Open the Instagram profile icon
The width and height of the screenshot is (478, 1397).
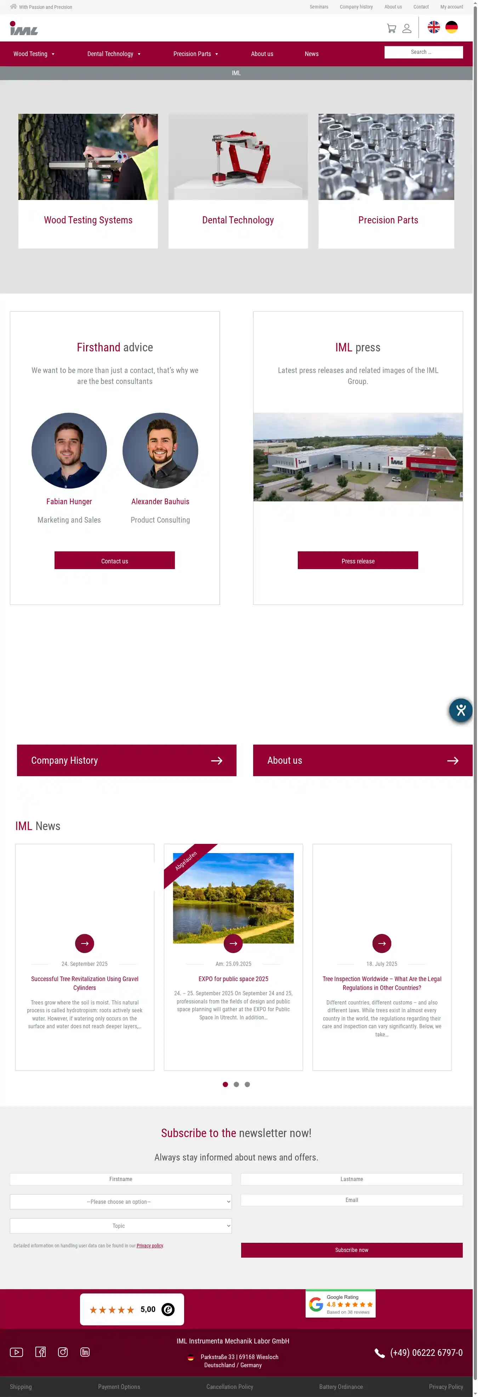point(63,1352)
